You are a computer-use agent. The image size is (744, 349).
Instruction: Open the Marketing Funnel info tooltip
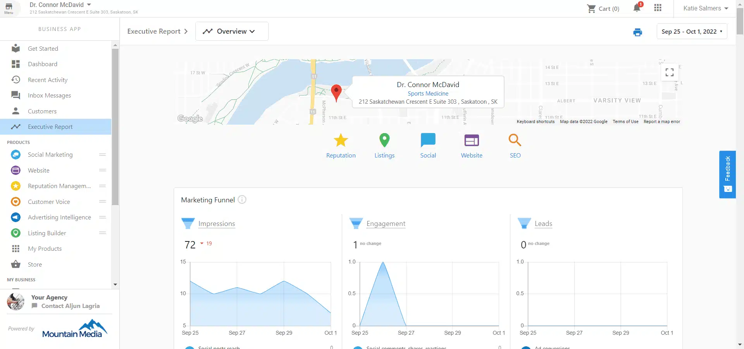(242, 200)
